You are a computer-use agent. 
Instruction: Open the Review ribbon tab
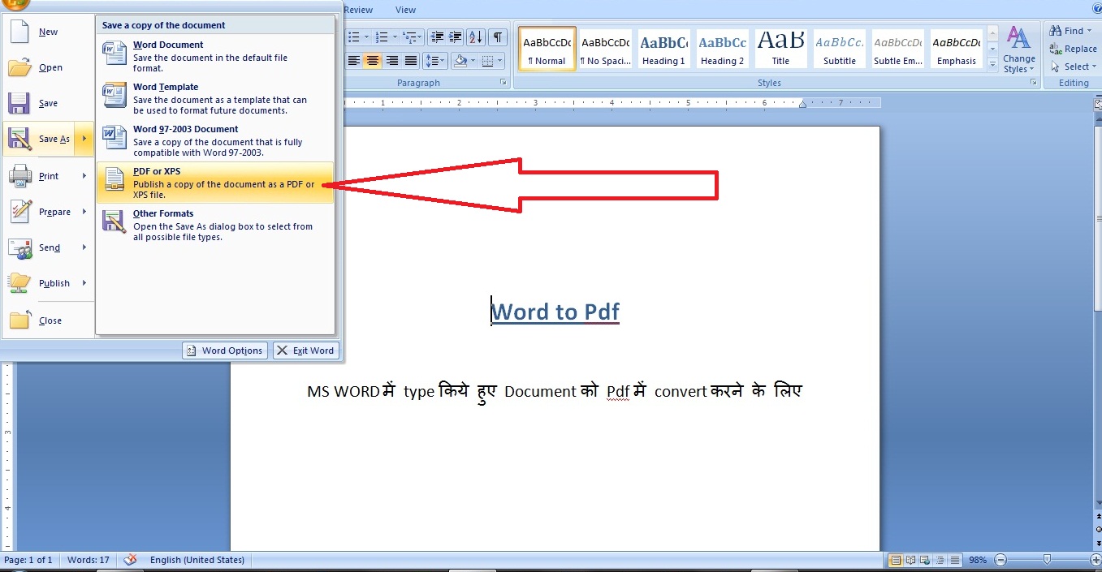358,10
